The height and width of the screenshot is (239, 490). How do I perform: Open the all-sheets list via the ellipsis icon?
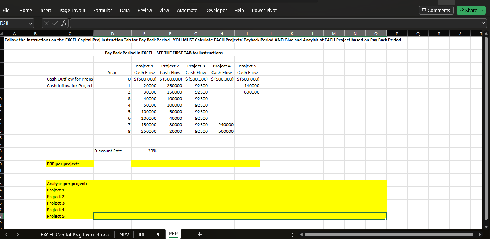(x=292, y=234)
